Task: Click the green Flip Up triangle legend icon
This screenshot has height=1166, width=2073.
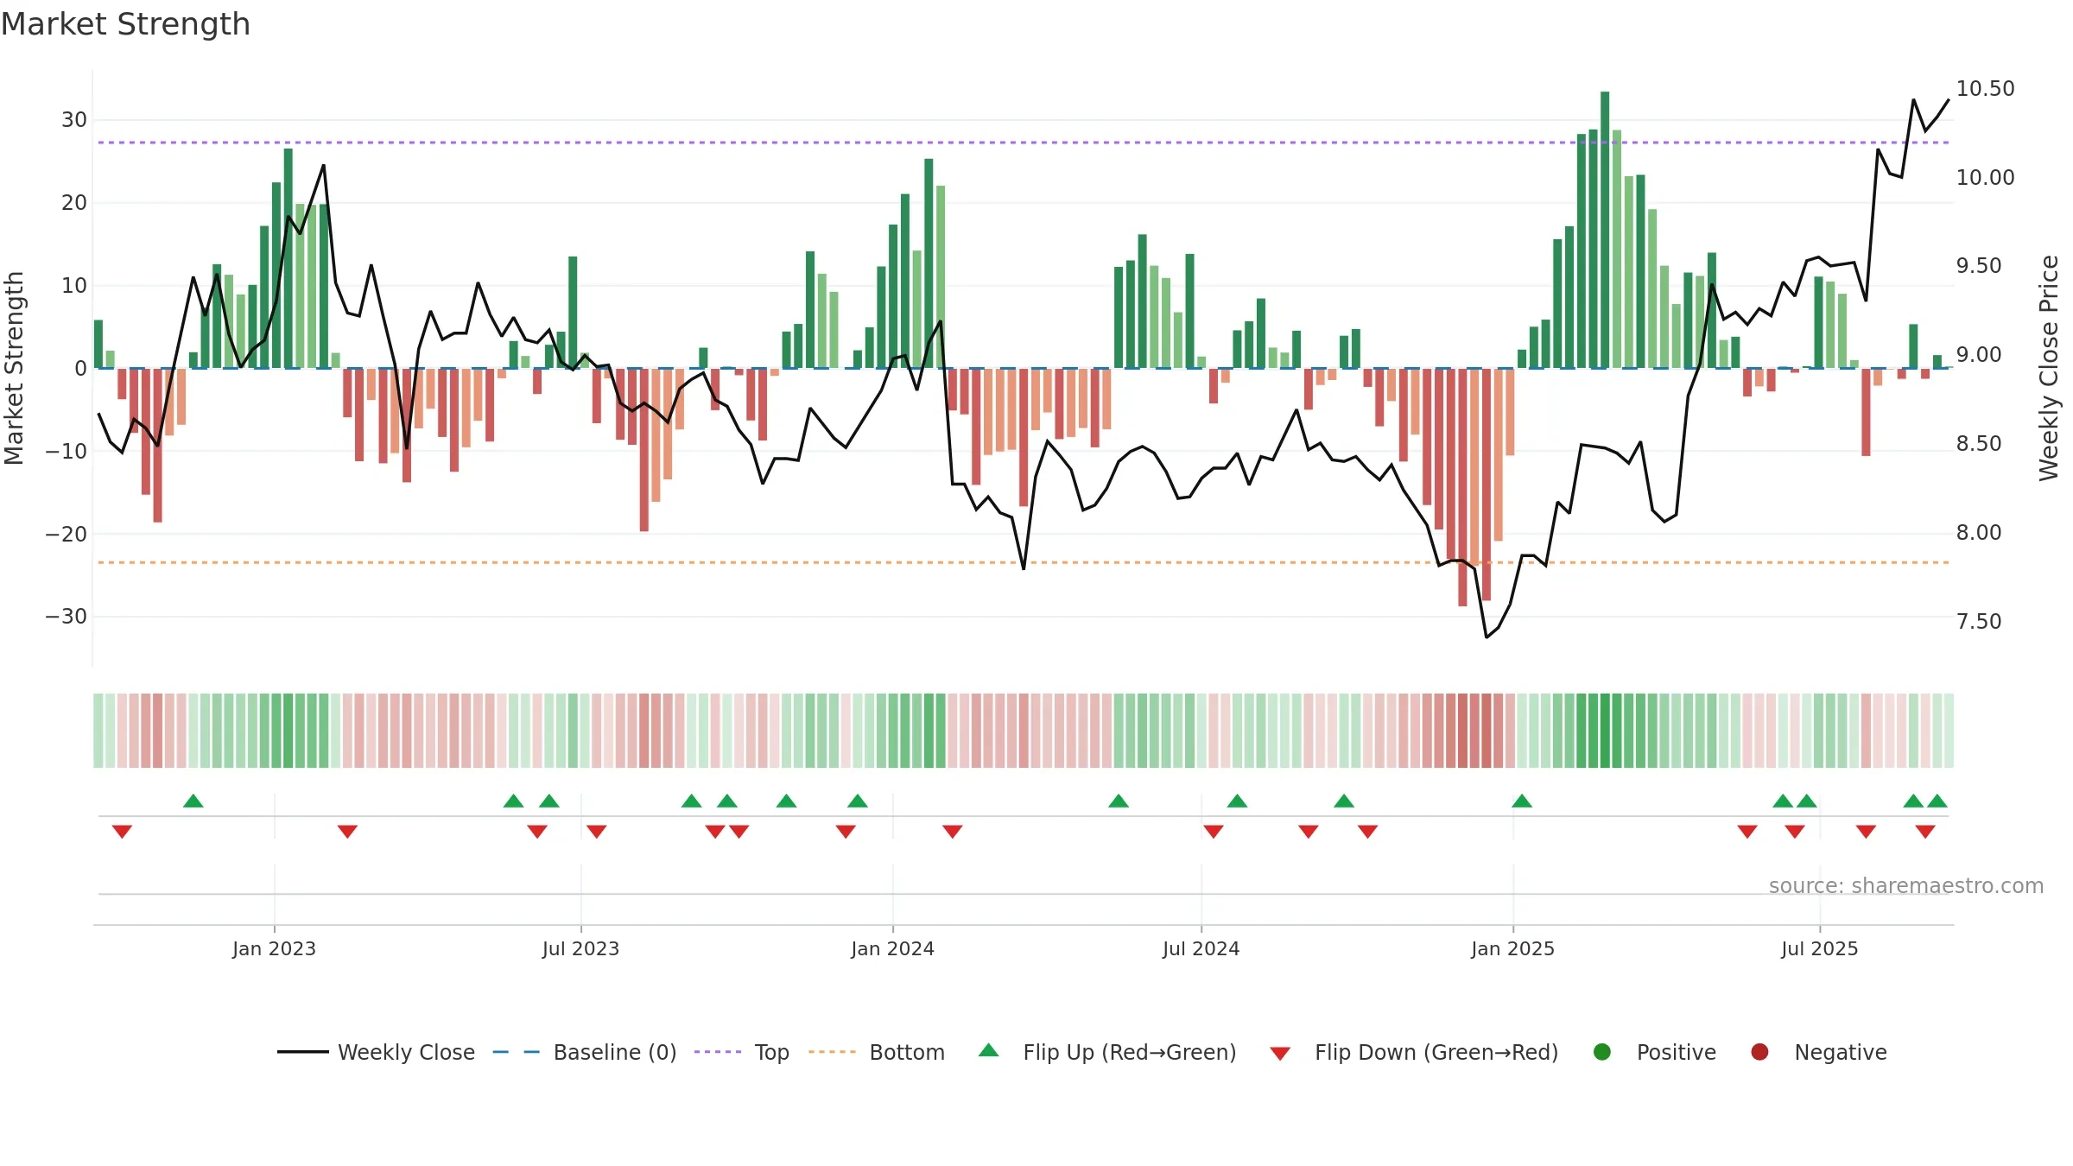Action: [x=989, y=1050]
